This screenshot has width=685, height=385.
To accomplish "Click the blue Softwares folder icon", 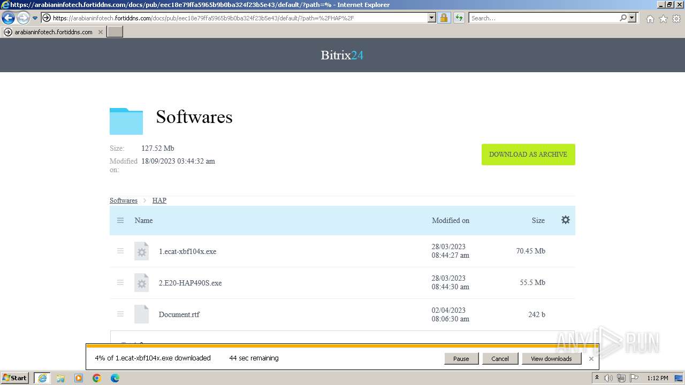I will pyautogui.click(x=126, y=121).
